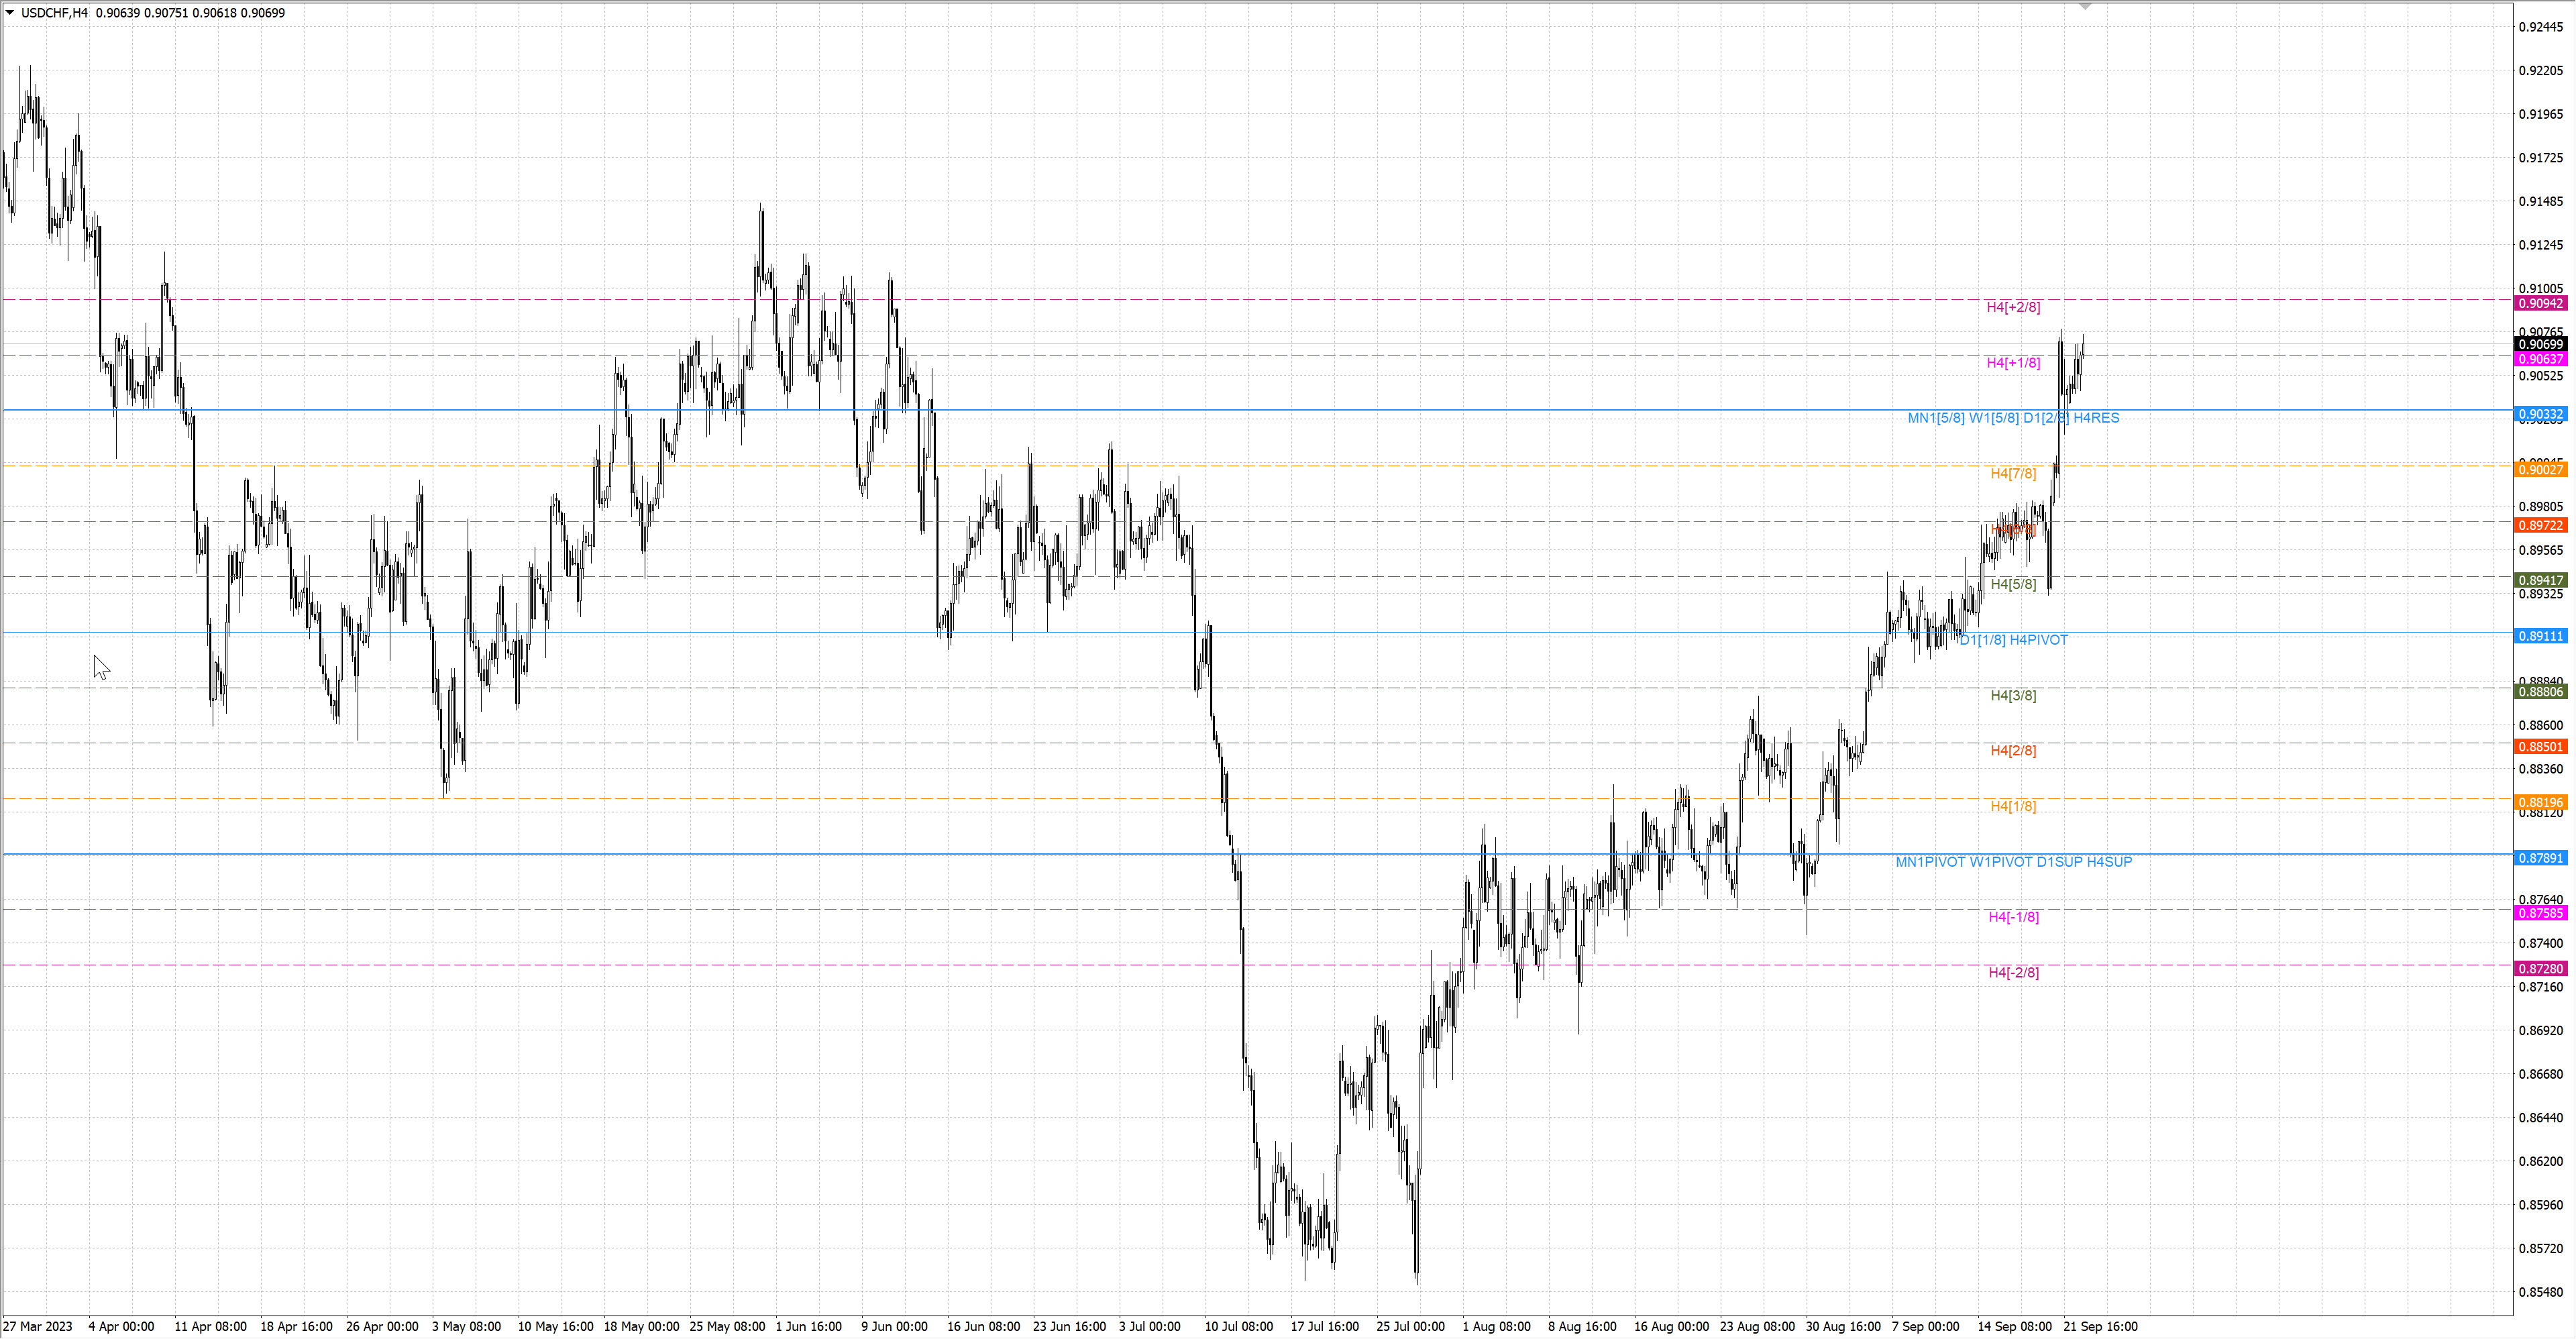The width and height of the screenshot is (2576, 1339).
Task: Click the D1[1/8] H4PIVOT label
Action: pyautogui.click(x=2013, y=640)
